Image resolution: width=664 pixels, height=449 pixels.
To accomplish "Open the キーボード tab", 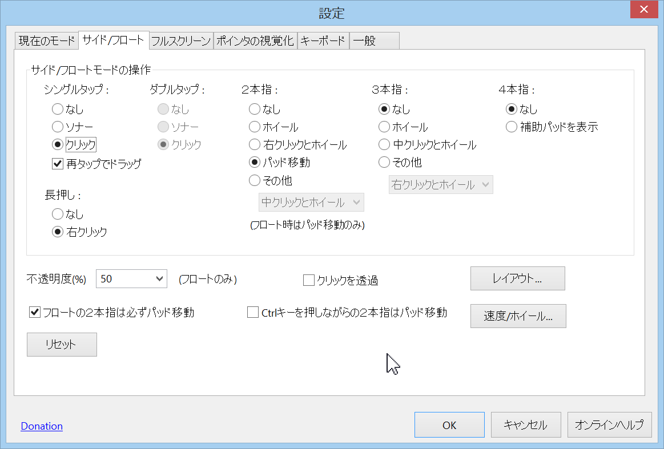I will pos(323,41).
